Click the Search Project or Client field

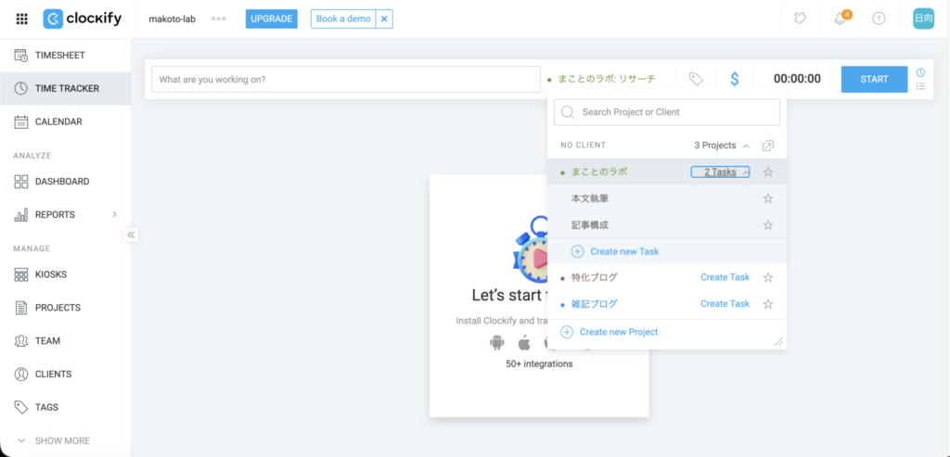(666, 112)
